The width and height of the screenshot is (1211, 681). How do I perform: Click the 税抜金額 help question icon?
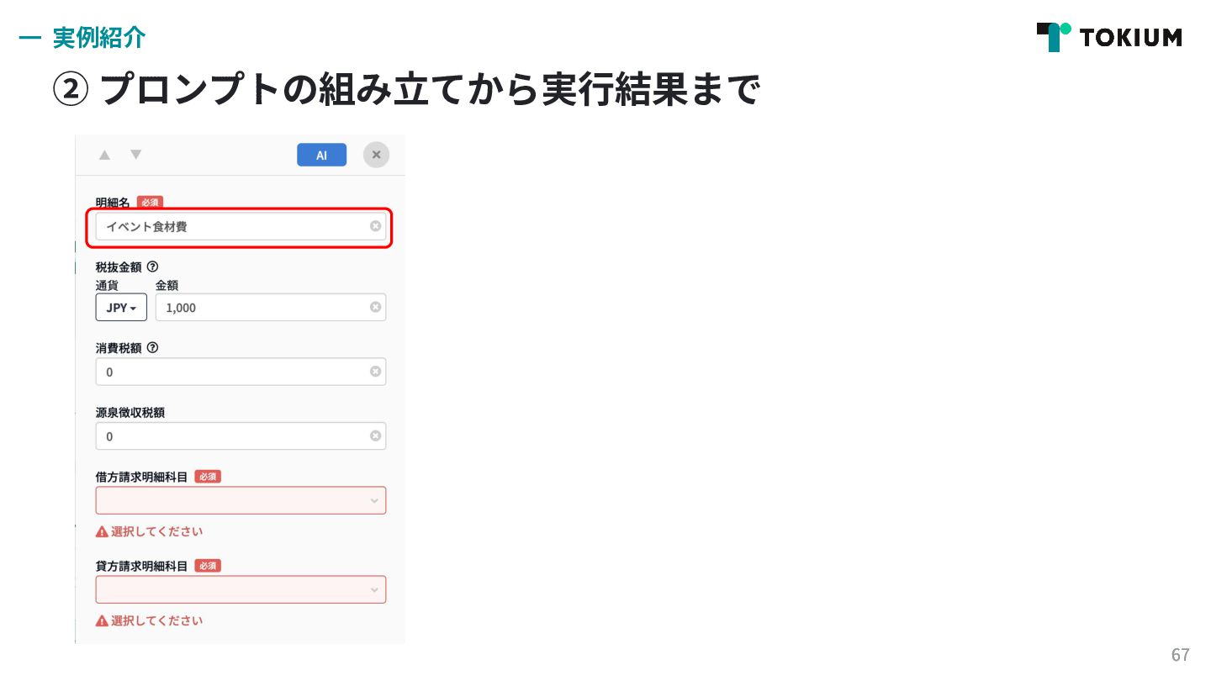click(152, 267)
